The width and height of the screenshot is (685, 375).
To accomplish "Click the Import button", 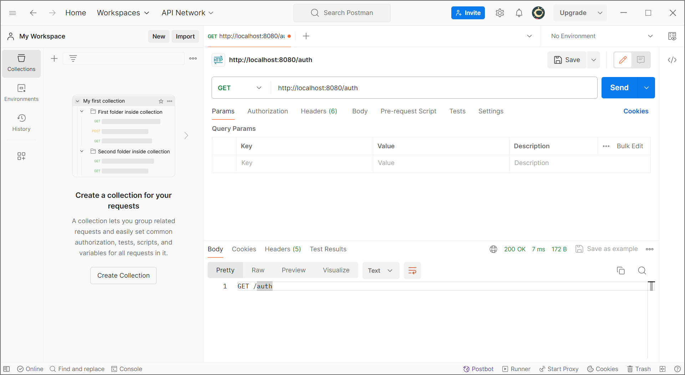I will coord(185,36).
